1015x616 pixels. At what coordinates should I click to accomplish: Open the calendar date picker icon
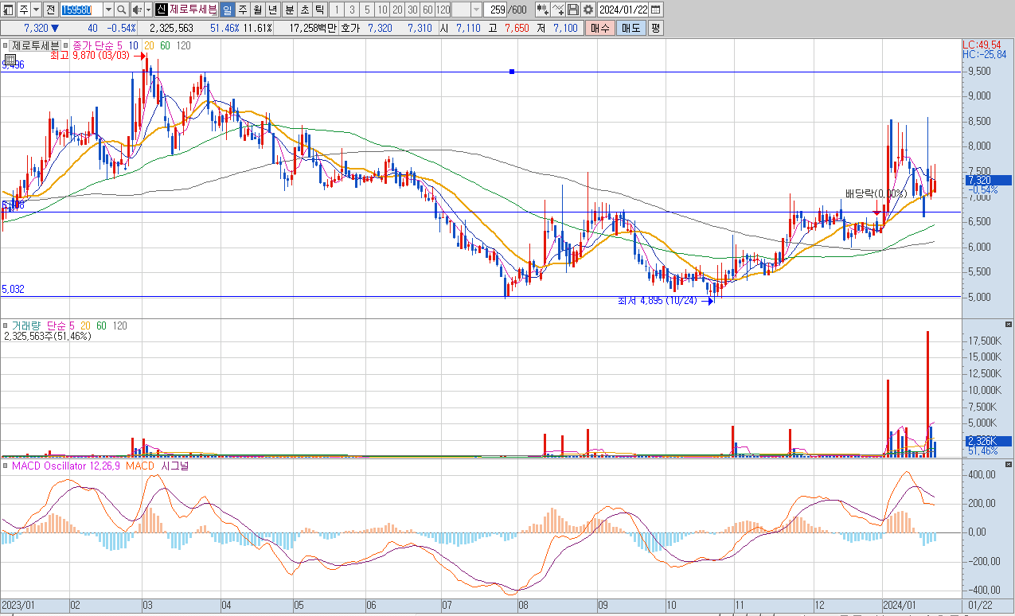point(655,10)
